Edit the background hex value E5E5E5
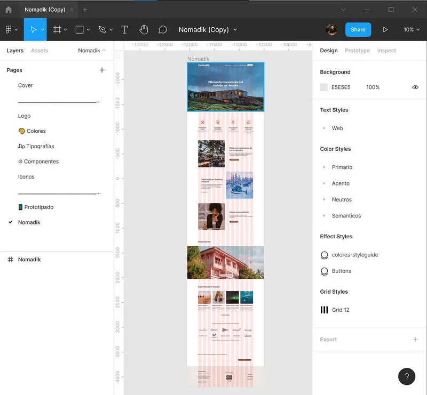427x395 pixels. pyautogui.click(x=341, y=87)
